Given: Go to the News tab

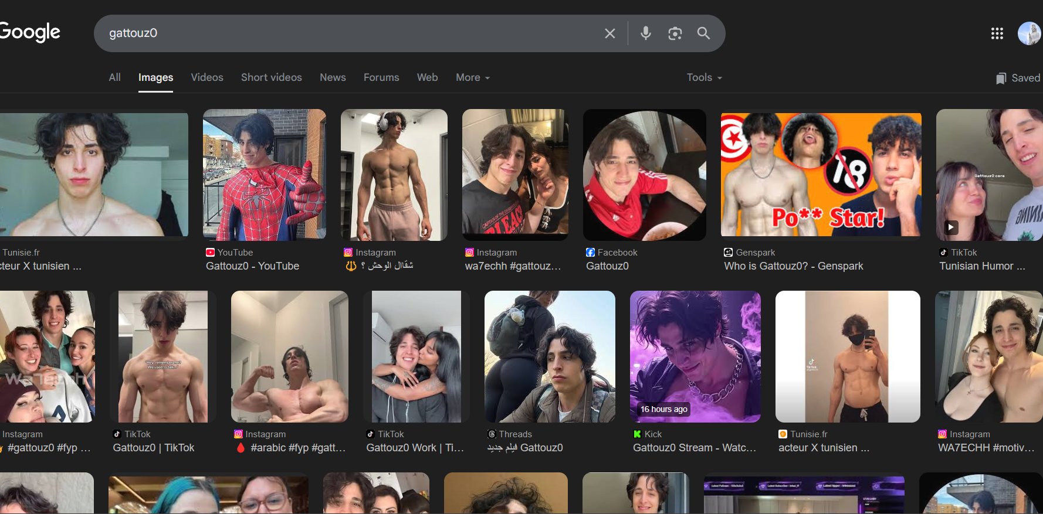Looking at the screenshot, I should click(333, 77).
